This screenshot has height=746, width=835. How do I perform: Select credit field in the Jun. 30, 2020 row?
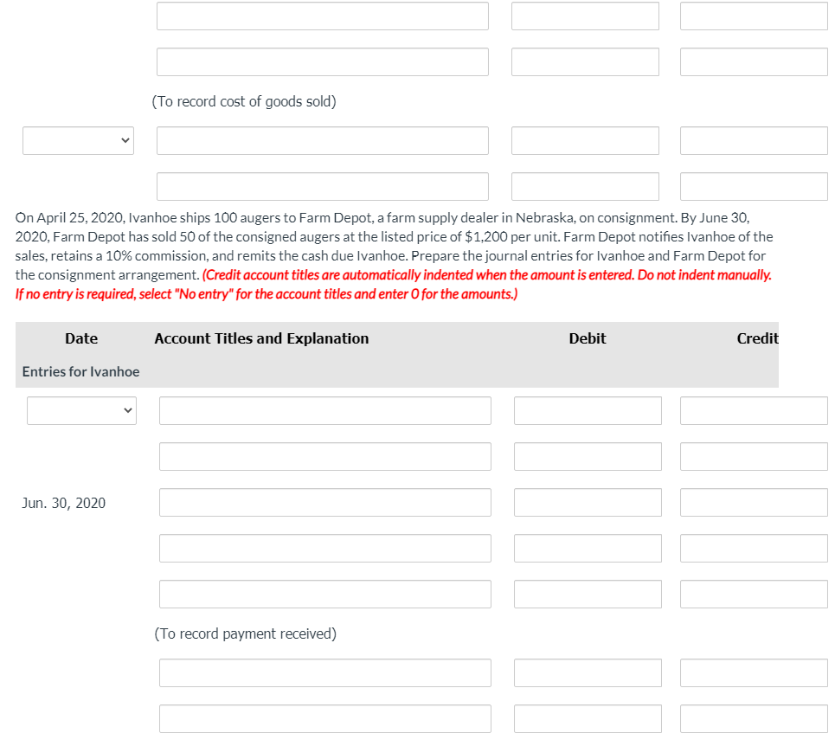pyautogui.click(x=754, y=502)
